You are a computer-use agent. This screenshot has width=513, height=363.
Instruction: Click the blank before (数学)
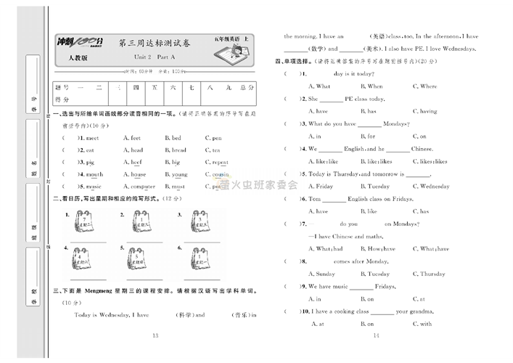coord(296,49)
